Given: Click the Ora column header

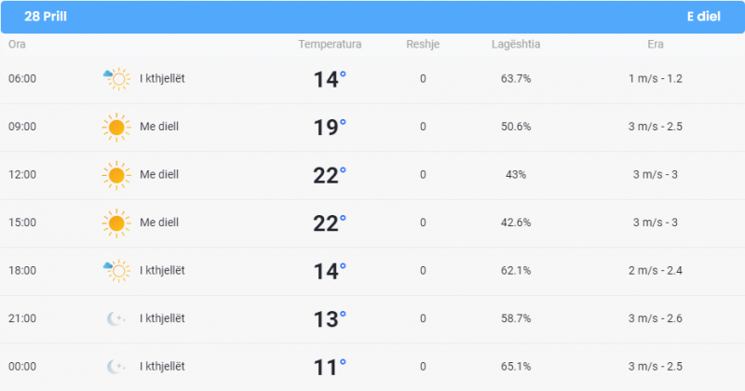Looking at the screenshot, I should 17,44.
